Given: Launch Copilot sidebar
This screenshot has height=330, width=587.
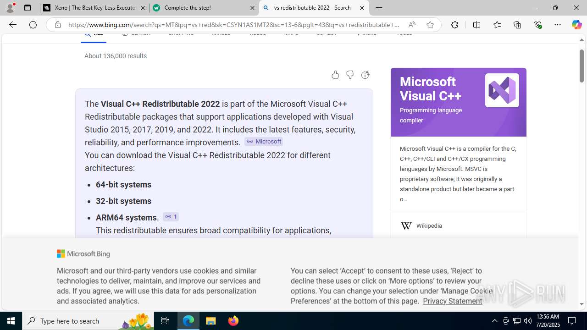Looking at the screenshot, I should click(576, 25).
